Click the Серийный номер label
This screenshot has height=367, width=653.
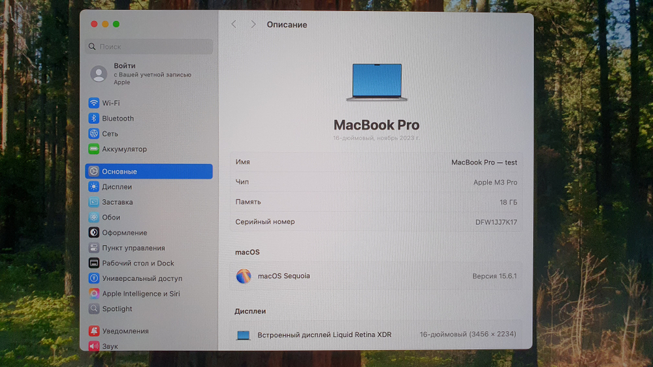pyautogui.click(x=265, y=222)
